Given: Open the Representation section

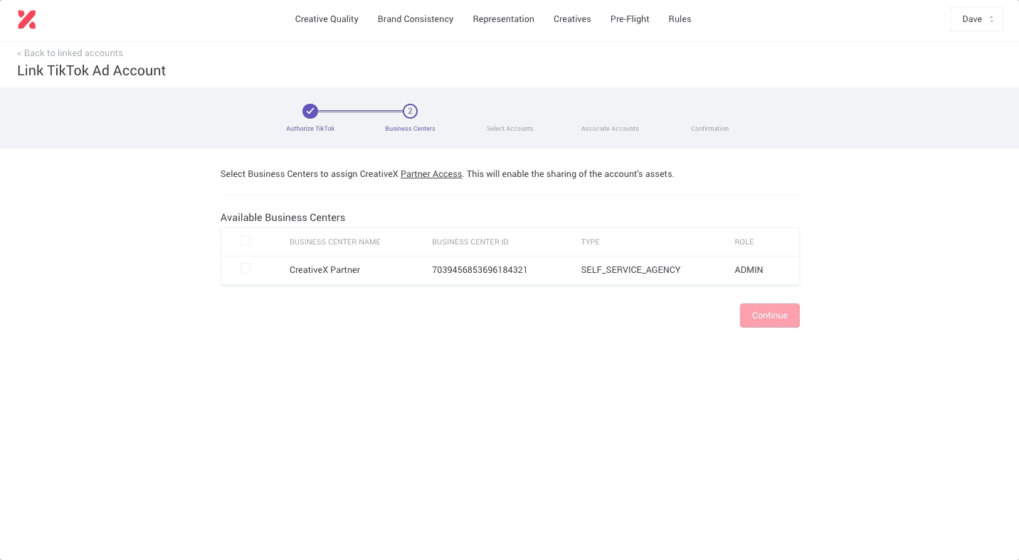Looking at the screenshot, I should click(x=503, y=19).
